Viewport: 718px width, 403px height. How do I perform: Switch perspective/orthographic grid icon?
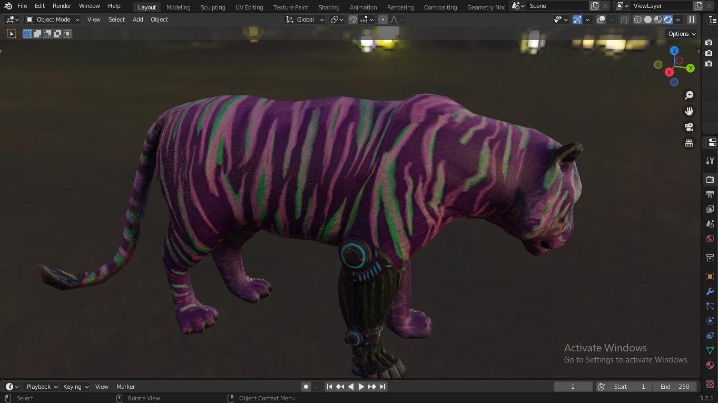click(x=689, y=143)
